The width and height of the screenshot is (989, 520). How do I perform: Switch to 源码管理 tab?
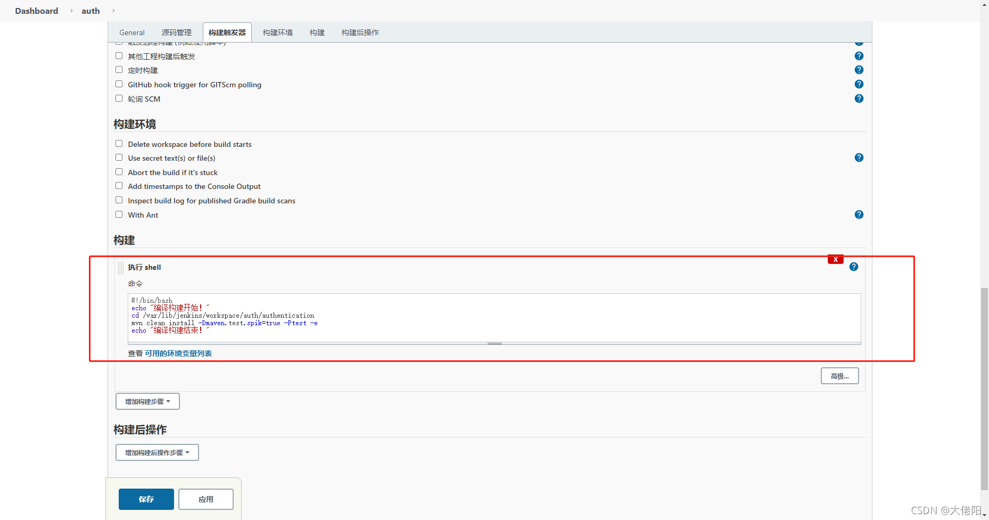click(176, 32)
